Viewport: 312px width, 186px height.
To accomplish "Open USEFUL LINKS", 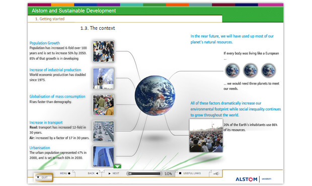I will click(x=190, y=173).
